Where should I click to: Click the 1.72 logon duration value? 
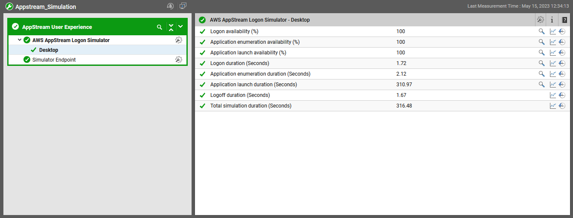401,63
